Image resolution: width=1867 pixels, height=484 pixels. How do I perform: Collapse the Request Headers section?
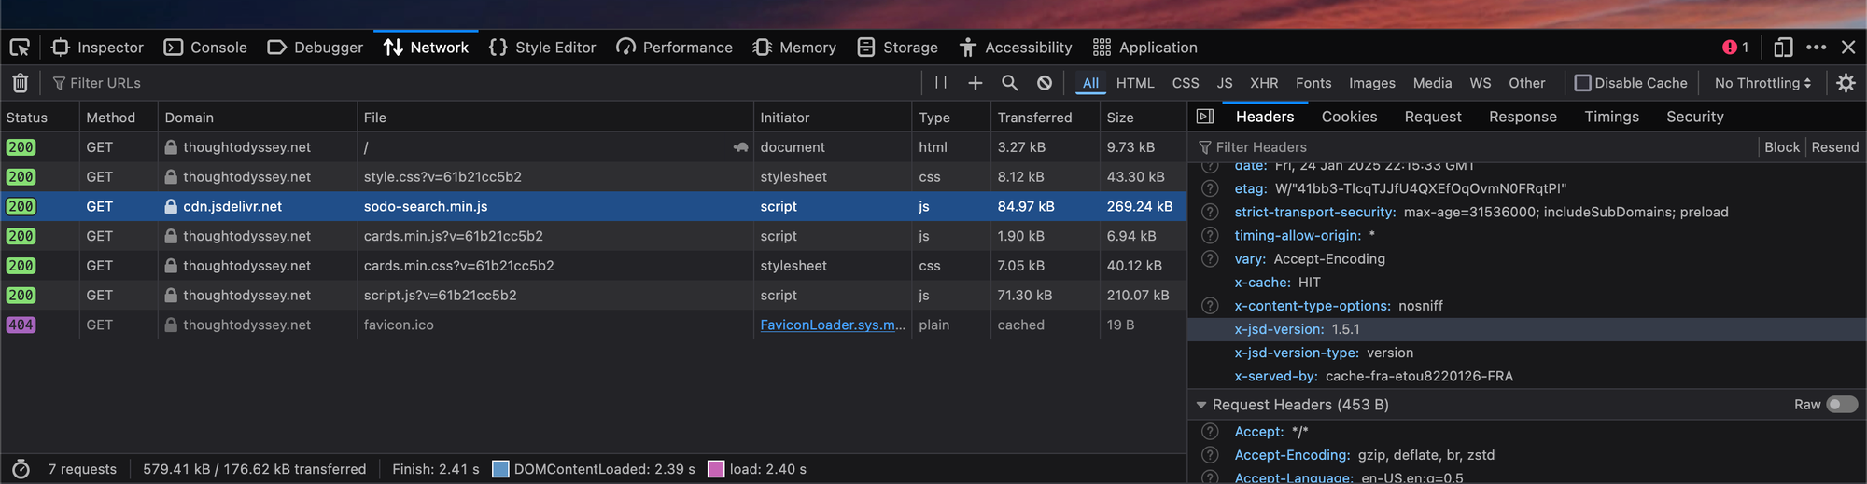tap(1201, 405)
